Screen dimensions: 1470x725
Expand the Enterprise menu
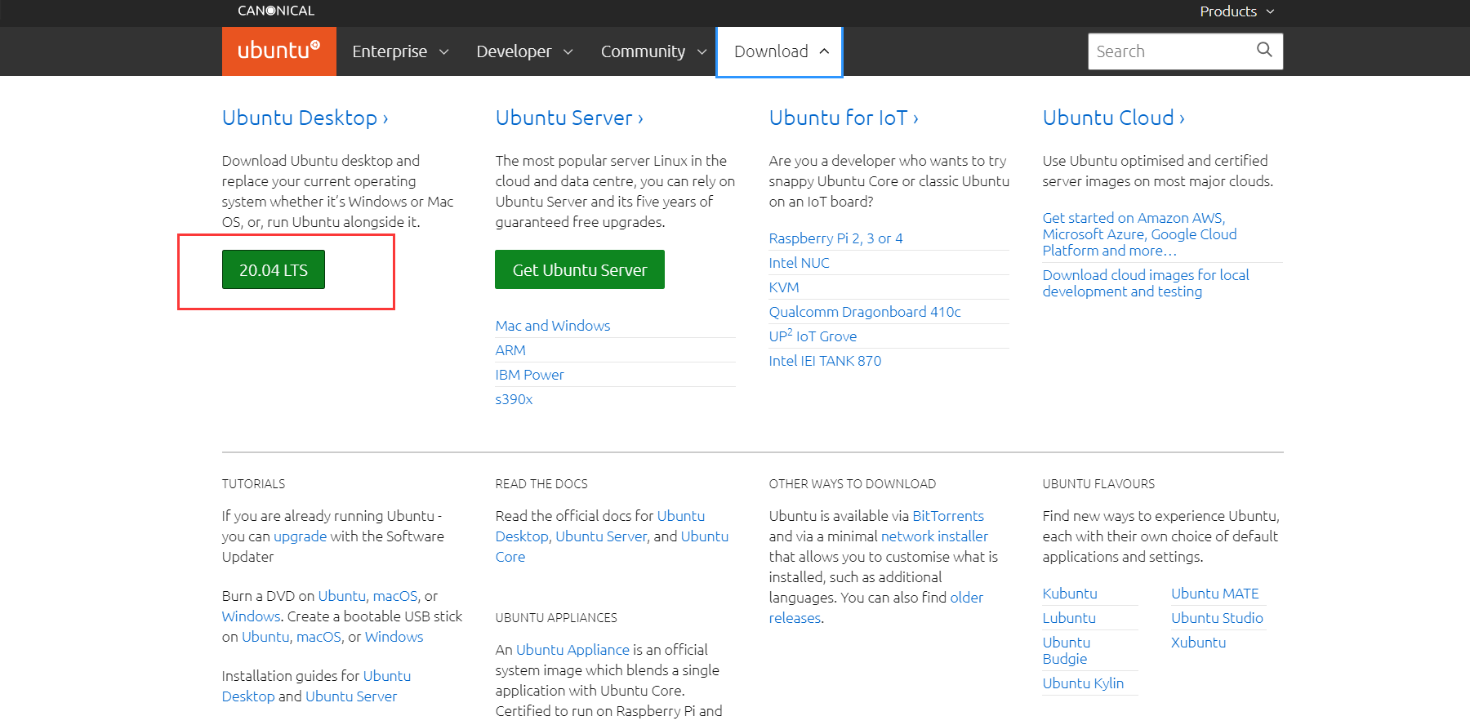400,51
